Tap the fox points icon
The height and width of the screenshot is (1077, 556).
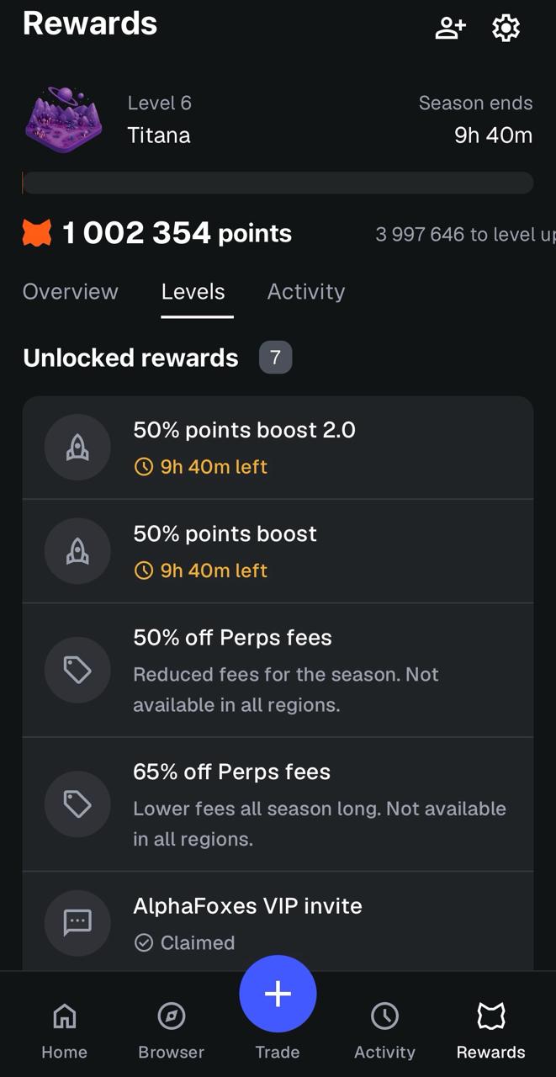tap(37, 233)
